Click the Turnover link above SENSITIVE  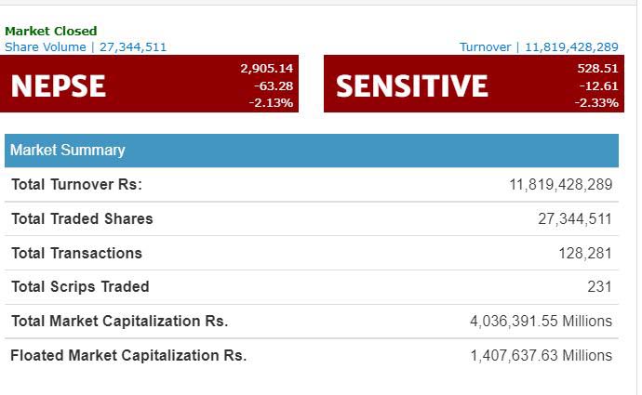pyautogui.click(x=539, y=46)
